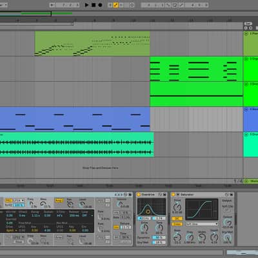Image resolution: width=258 pixels, height=258 pixels.
Task: Unfold the first track header
Action: click(x=246, y=34)
